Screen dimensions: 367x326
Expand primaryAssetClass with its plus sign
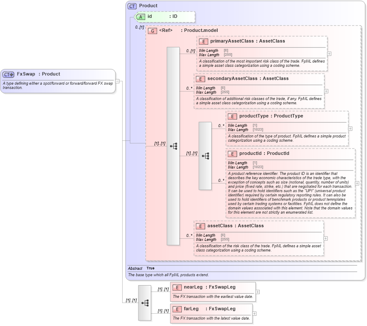(328, 54)
